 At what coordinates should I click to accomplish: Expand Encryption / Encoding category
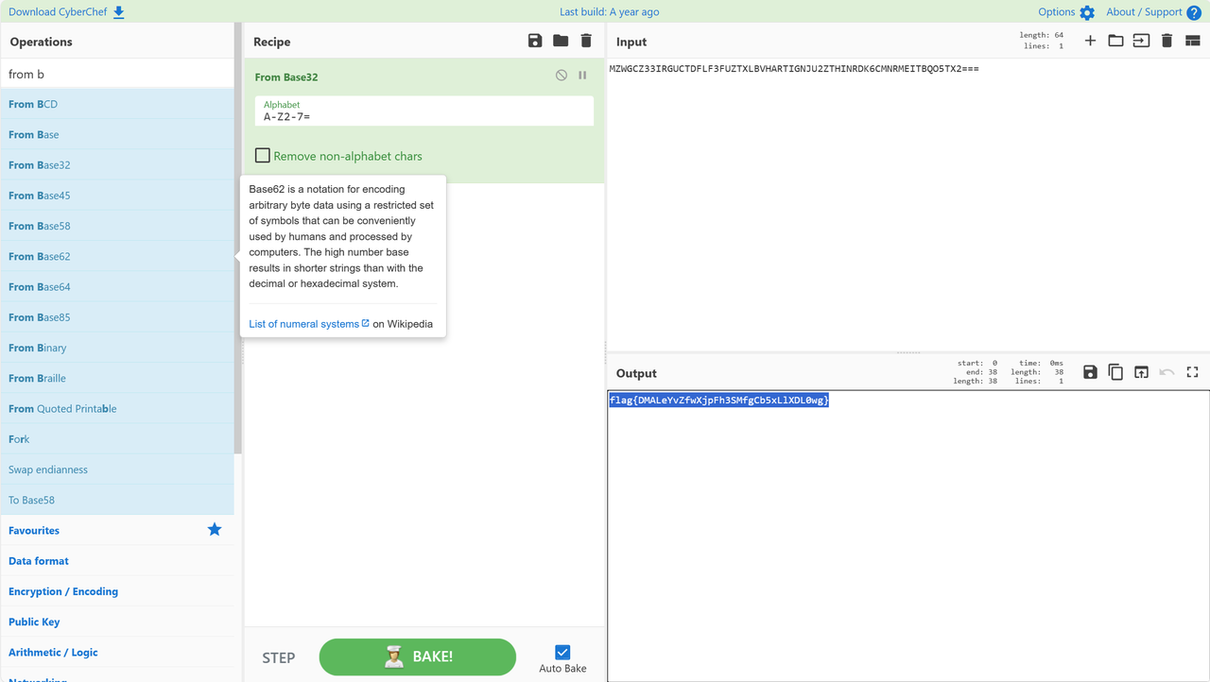pos(63,591)
